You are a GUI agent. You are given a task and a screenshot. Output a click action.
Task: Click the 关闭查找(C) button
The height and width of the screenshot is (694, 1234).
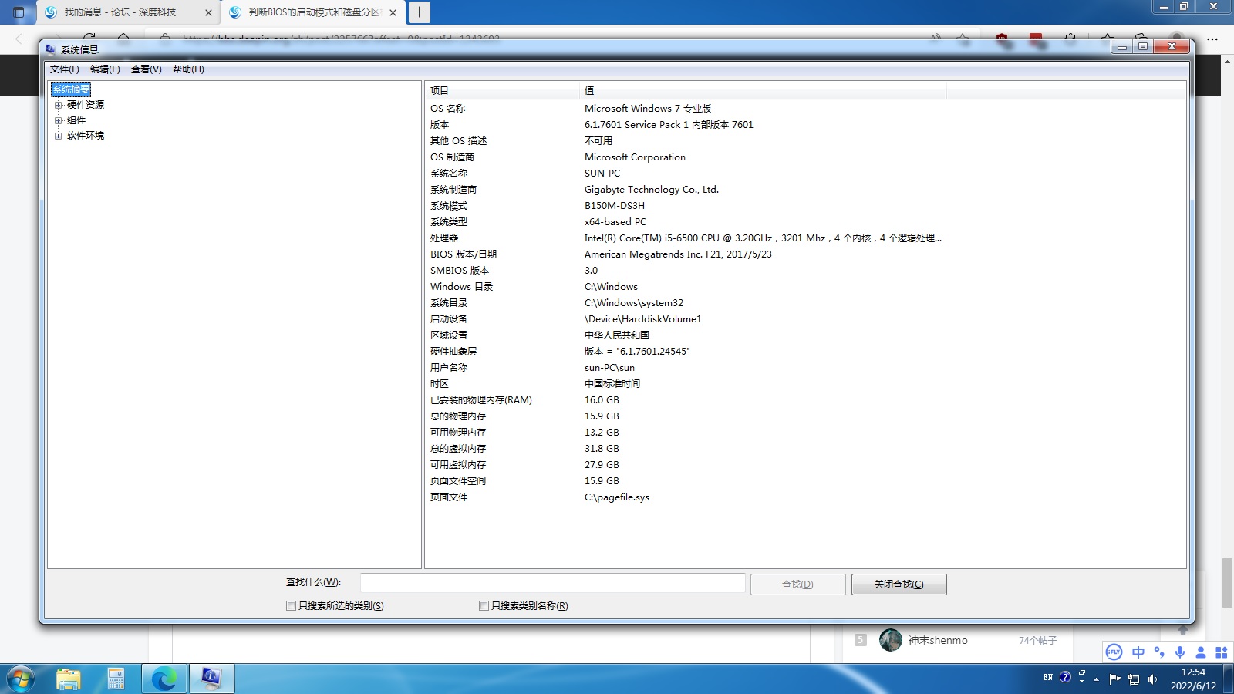pos(899,585)
